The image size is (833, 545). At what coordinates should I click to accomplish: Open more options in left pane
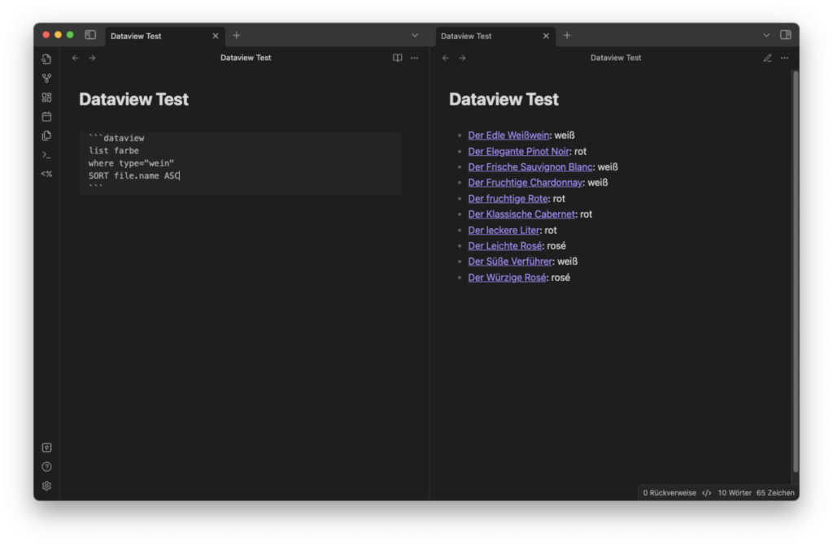tap(414, 58)
